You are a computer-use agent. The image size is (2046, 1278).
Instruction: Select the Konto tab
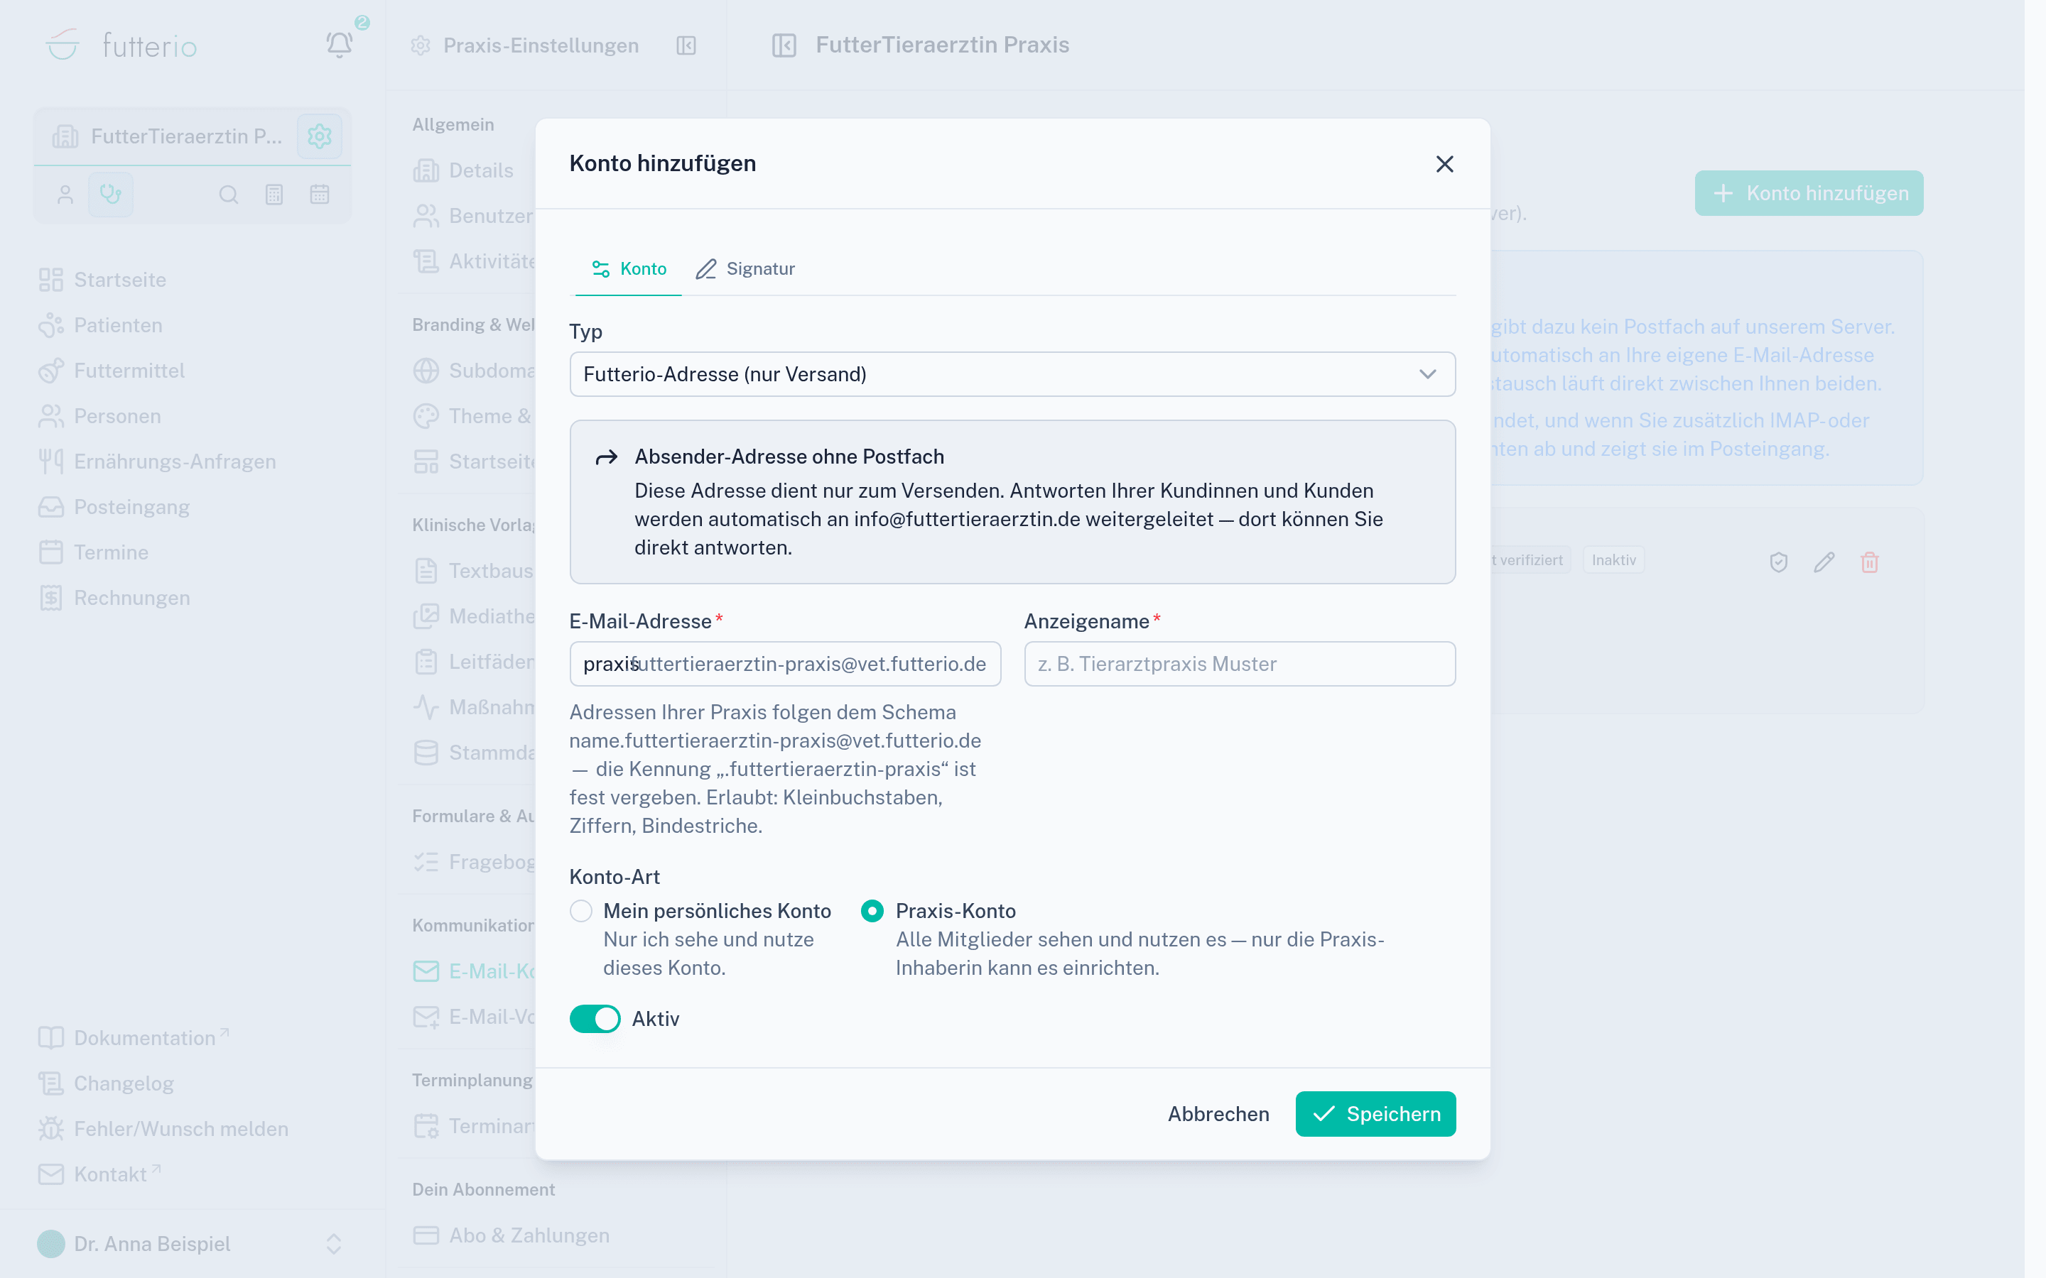(x=628, y=269)
